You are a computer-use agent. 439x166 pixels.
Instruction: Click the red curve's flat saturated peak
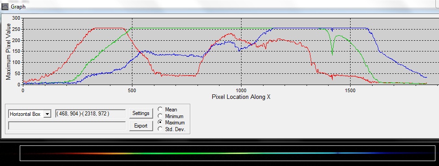pyautogui.click(x=109, y=28)
